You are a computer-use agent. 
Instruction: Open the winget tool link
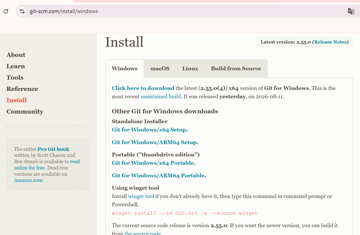(x=141, y=196)
